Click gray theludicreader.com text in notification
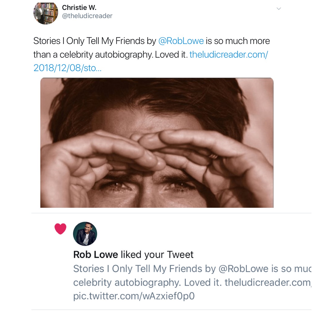This screenshot has width=314, height=314. (x=267, y=283)
